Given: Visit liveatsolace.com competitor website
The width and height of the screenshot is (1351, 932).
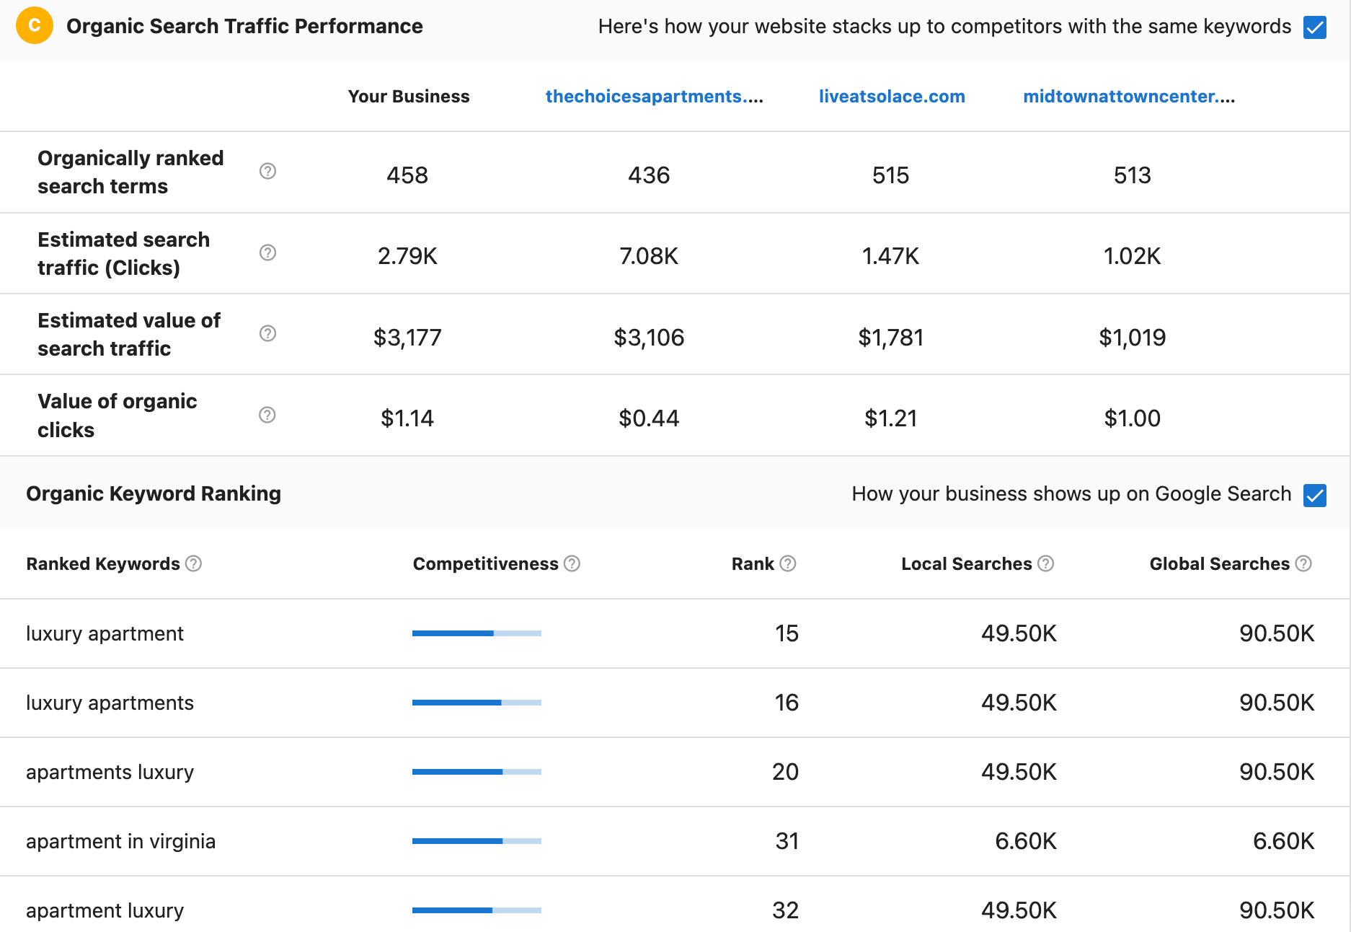Looking at the screenshot, I should click(x=892, y=96).
